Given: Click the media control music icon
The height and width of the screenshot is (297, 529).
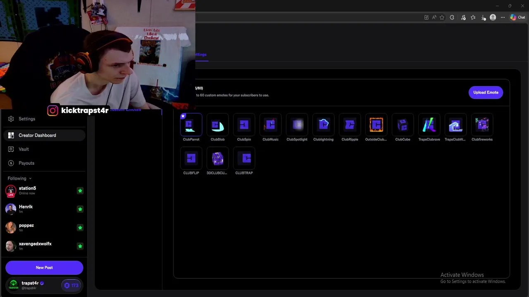Looking at the screenshot, I should tap(463, 17).
